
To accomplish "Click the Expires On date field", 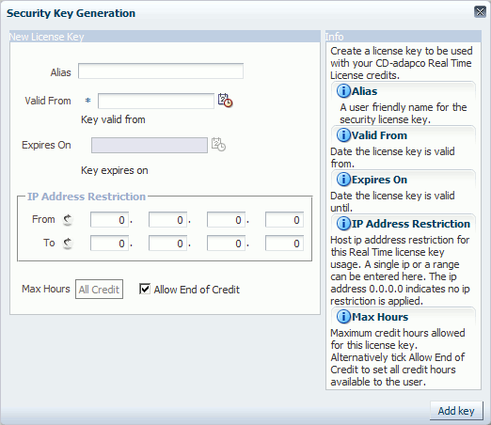I will [150, 145].
